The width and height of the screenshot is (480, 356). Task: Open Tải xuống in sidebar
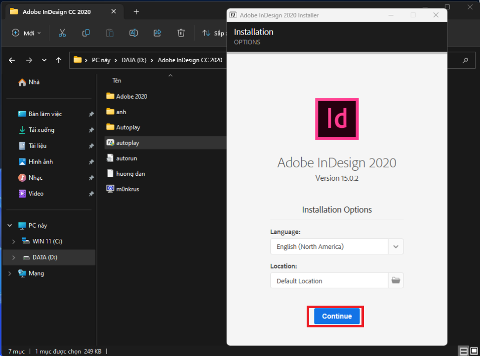coord(41,130)
